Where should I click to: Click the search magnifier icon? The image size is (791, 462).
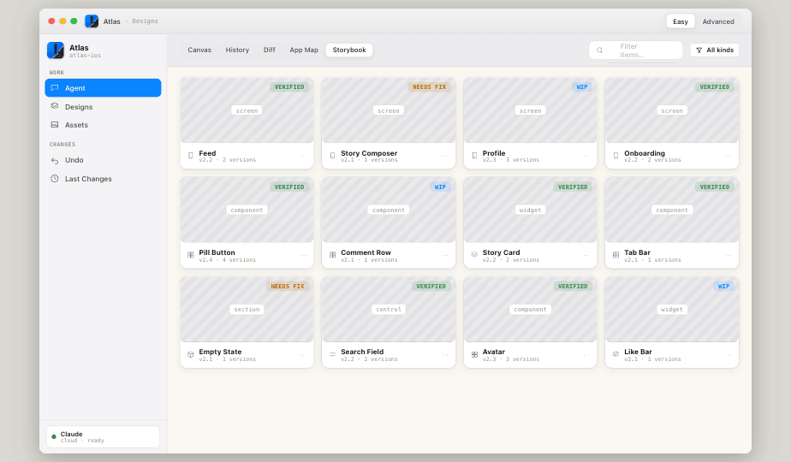pos(600,50)
